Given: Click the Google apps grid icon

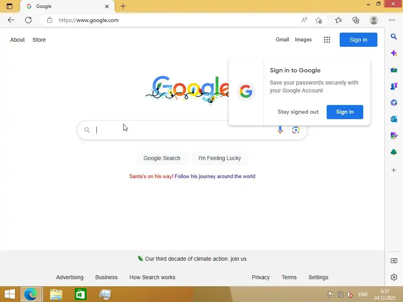Looking at the screenshot, I should (x=327, y=40).
